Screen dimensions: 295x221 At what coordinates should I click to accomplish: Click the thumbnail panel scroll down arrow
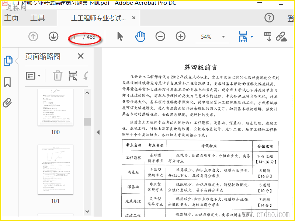point(87,211)
